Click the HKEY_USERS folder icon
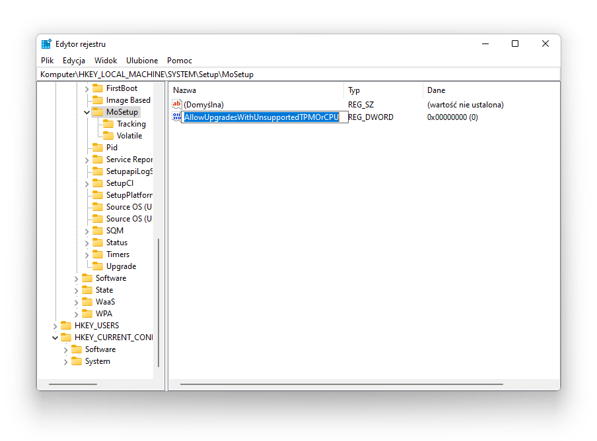The image size is (597, 441). coord(66,326)
